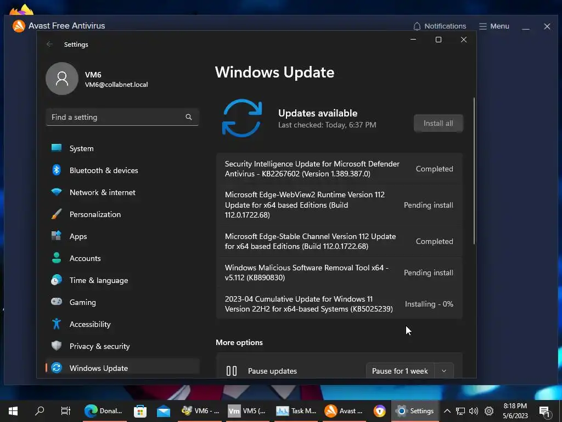Viewport: 562px width, 422px height.
Task: Click the Windows Update page scrollbar
Action: [474, 171]
